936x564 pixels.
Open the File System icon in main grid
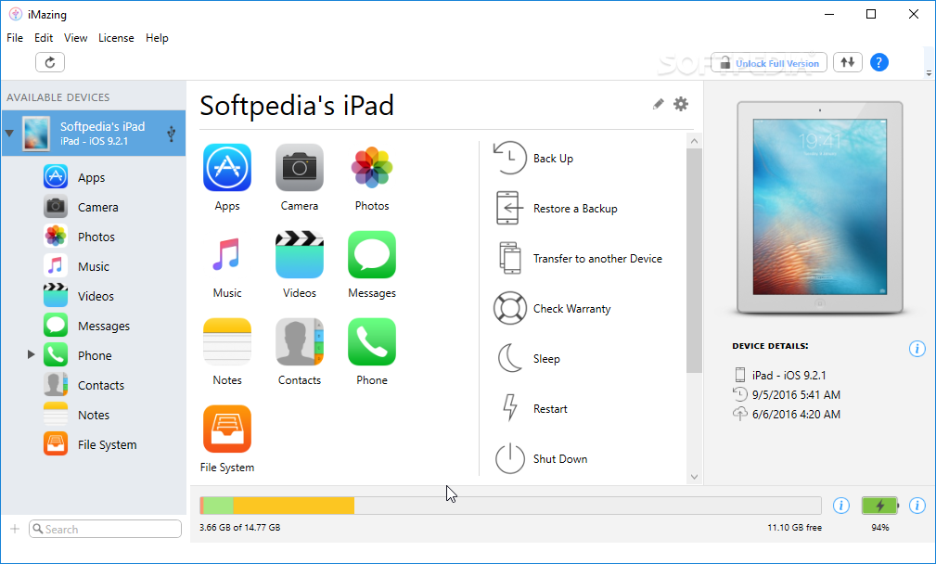click(x=227, y=429)
